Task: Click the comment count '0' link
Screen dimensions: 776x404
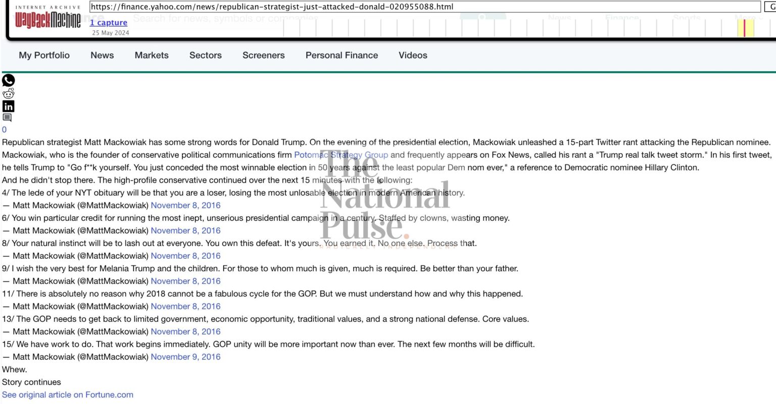Action: pyautogui.click(x=5, y=130)
